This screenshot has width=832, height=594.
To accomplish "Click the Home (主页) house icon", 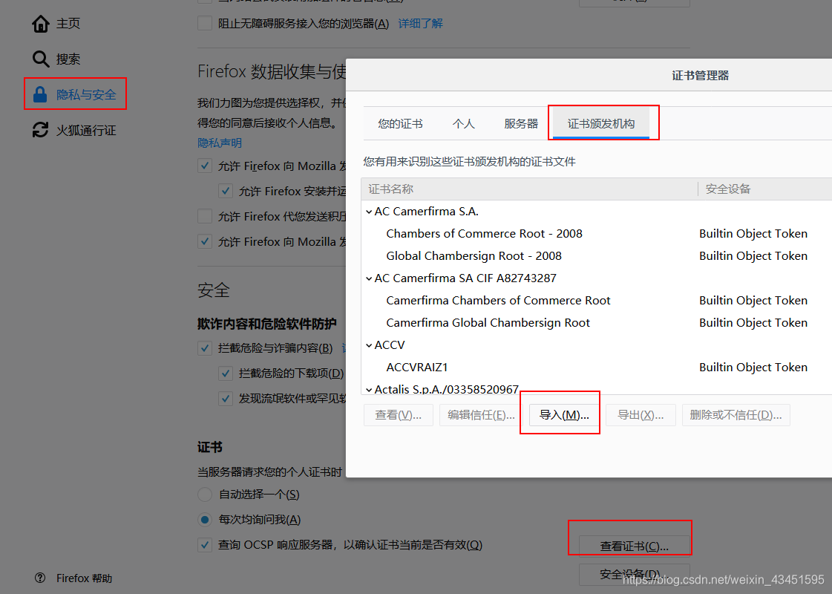I will [x=40, y=23].
